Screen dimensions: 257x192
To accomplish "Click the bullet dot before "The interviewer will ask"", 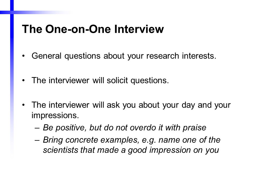I will (x=24, y=105).
